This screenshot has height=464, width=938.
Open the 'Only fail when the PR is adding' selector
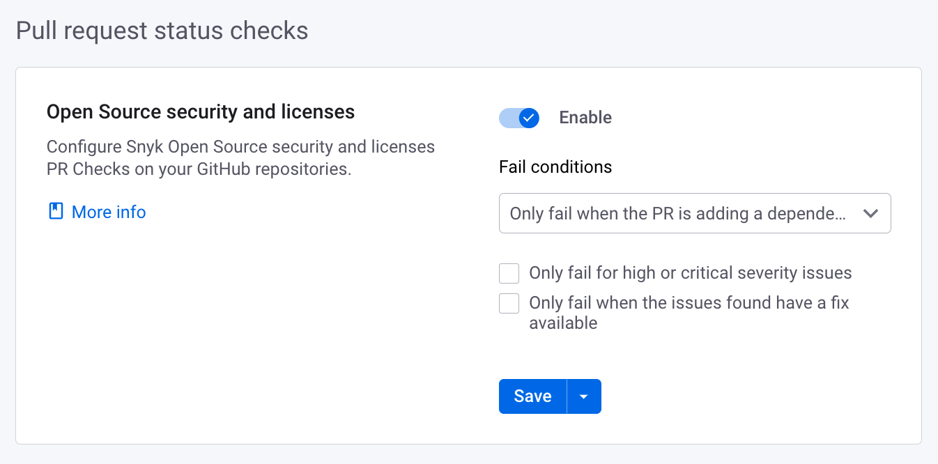695,213
